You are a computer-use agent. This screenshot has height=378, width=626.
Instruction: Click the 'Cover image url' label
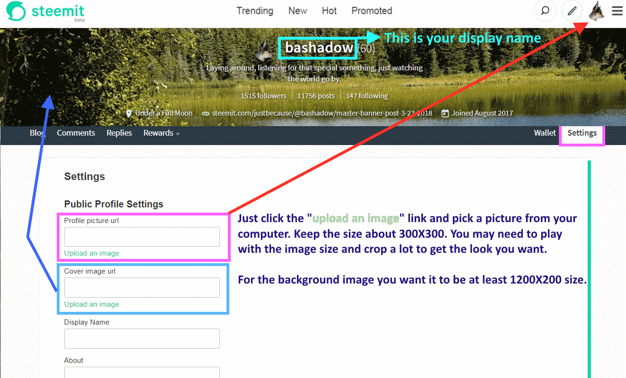[x=90, y=271]
